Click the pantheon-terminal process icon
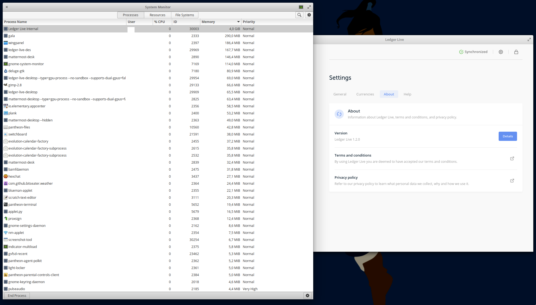This screenshot has width=536, height=305. point(6,204)
